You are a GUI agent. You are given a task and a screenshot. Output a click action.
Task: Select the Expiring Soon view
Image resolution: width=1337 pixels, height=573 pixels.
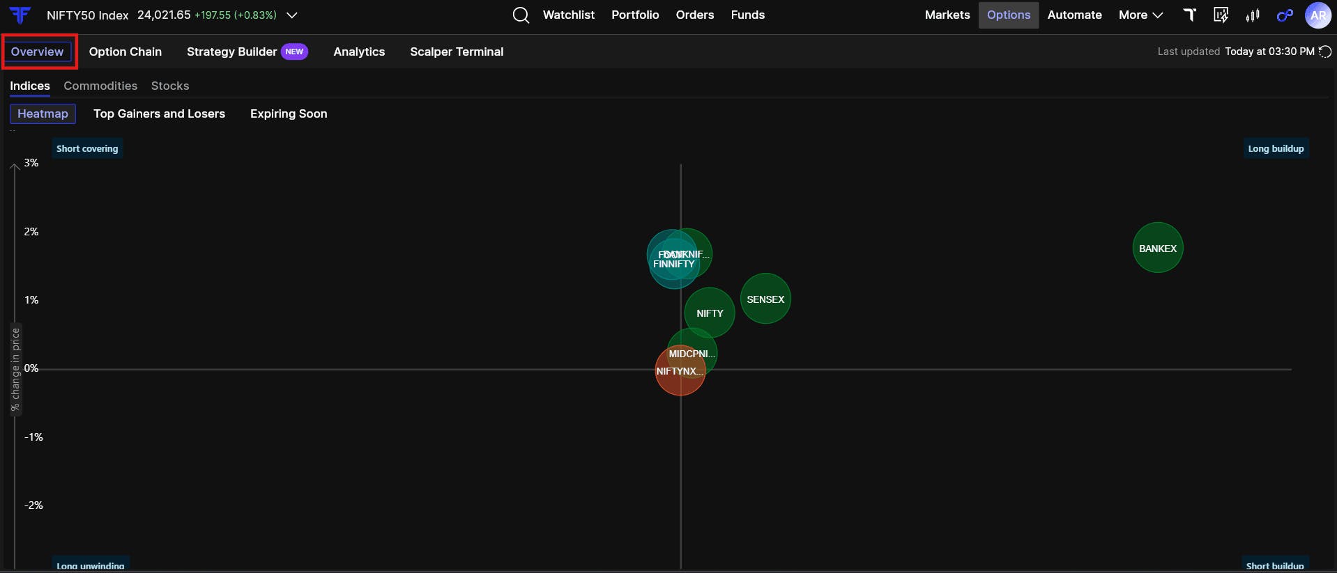(x=289, y=113)
